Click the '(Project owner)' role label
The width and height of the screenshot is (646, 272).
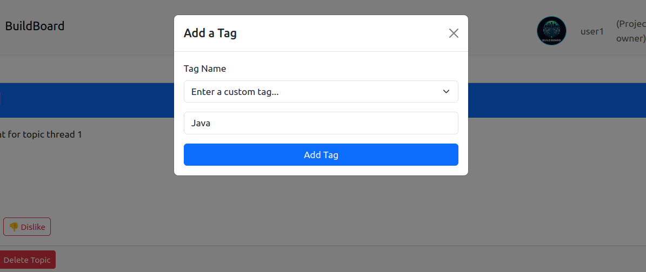[631, 31]
